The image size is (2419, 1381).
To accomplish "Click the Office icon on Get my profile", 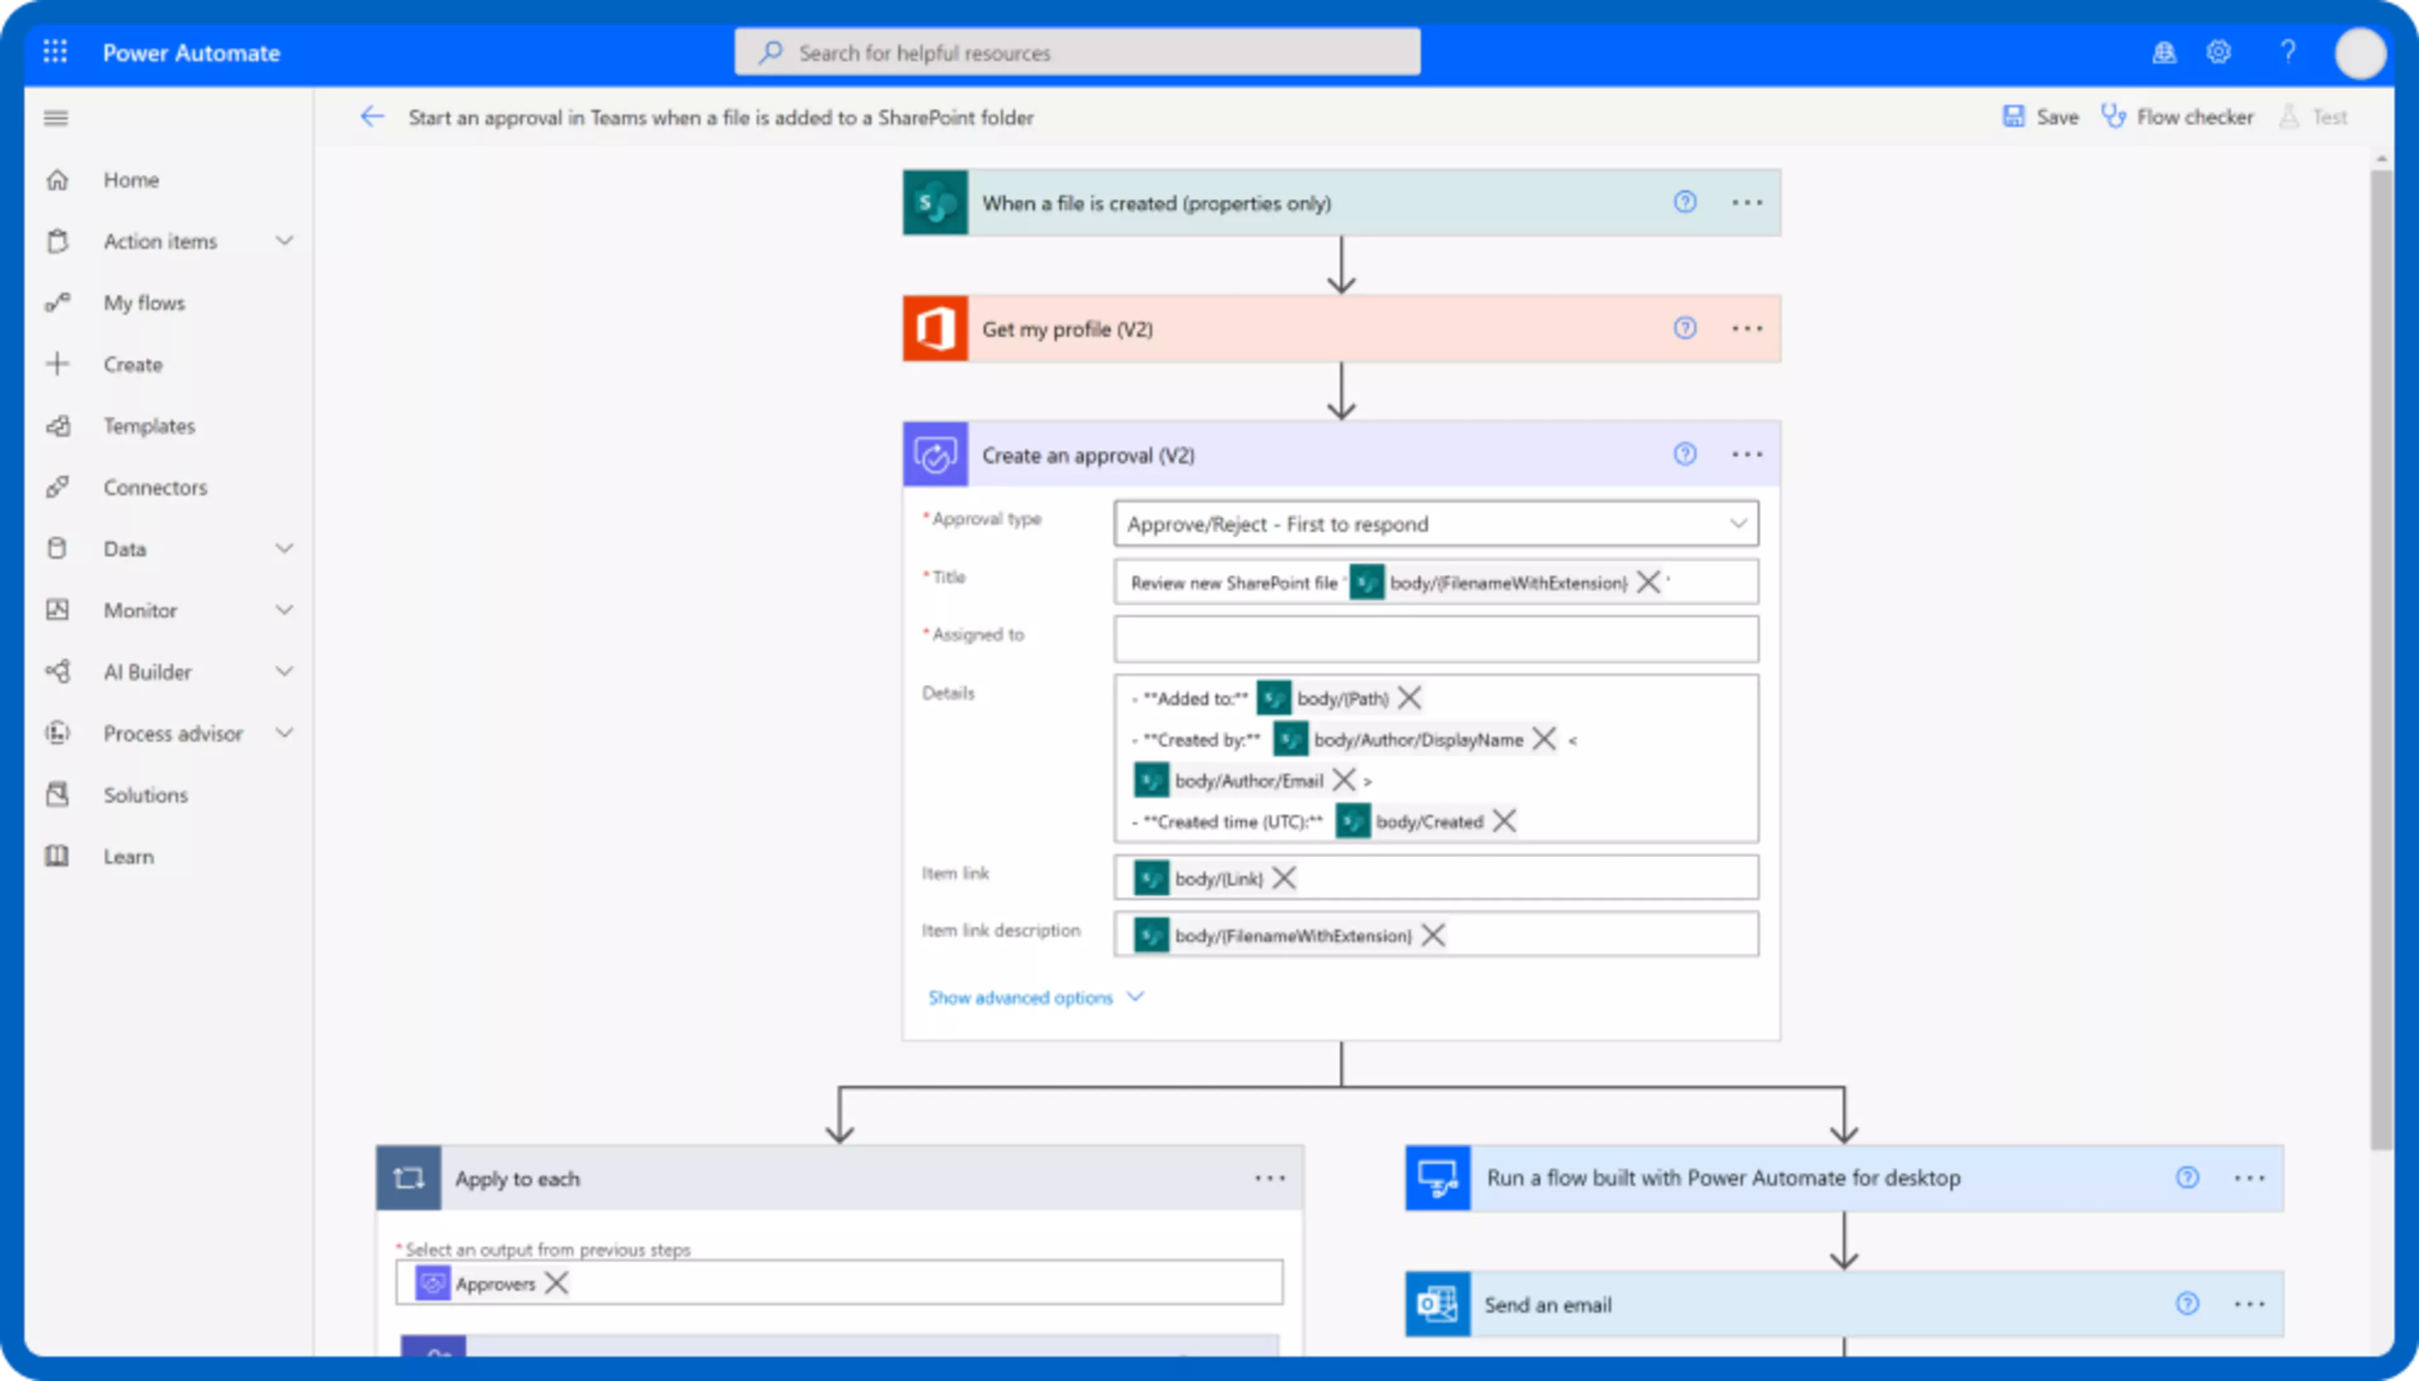I will 935,328.
